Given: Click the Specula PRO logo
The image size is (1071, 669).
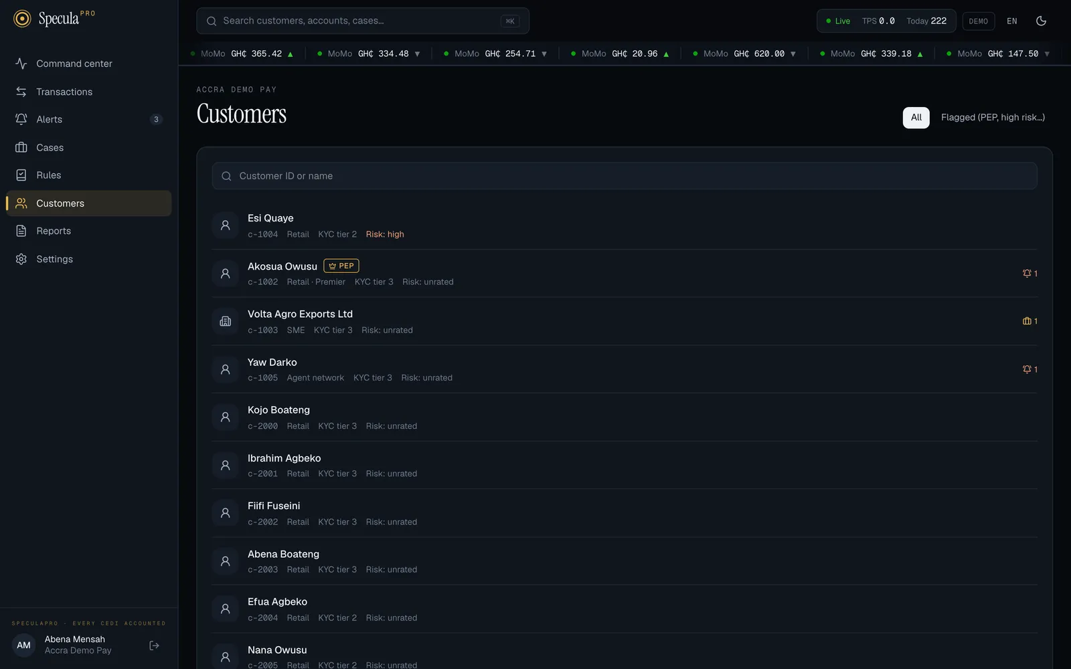Looking at the screenshot, I should (54, 19).
